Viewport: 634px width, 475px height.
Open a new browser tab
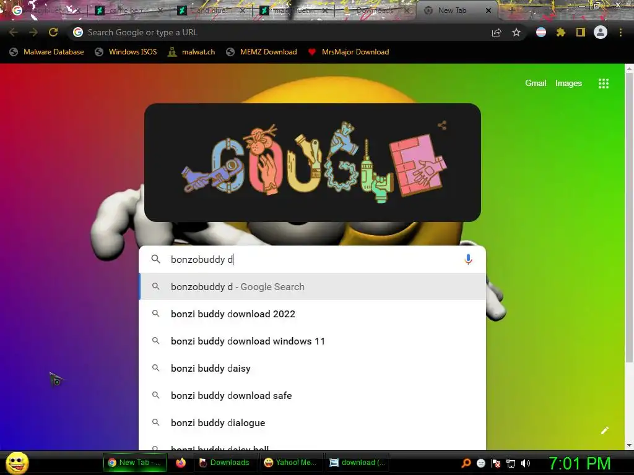(511, 10)
